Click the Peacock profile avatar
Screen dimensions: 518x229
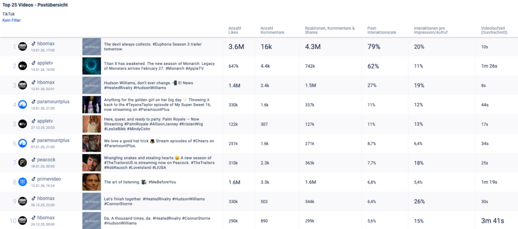[x=22, y=163]
